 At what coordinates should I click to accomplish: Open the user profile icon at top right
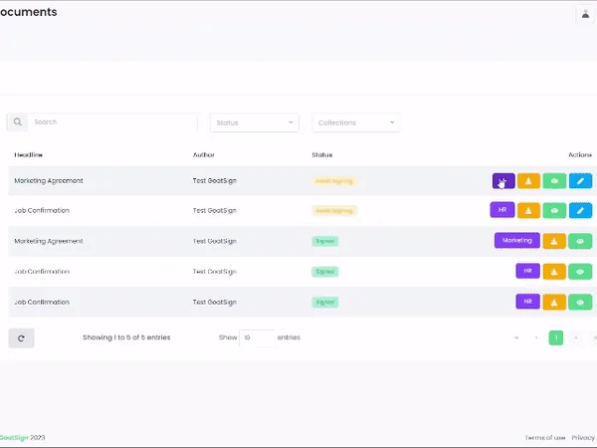tap(585, 14)
